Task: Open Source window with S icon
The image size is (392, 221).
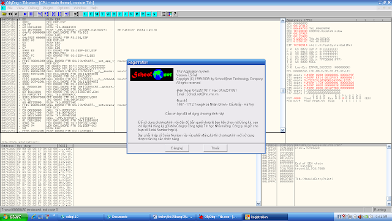Action: tap(154, 14)
